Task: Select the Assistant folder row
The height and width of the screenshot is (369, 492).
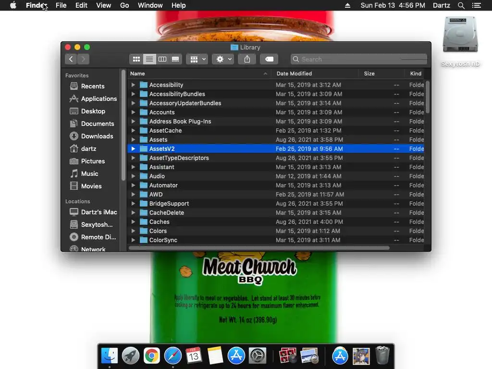Action: click(x=276, y=167)
